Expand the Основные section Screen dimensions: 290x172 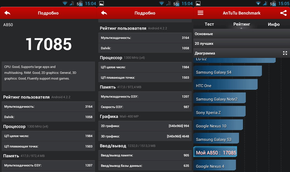click(242, 34)
